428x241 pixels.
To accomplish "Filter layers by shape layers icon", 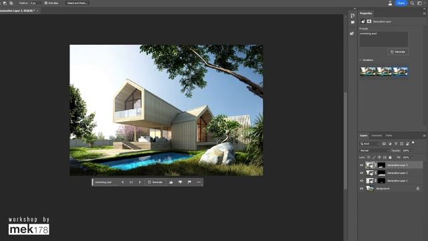I will [x=401, y=143].
